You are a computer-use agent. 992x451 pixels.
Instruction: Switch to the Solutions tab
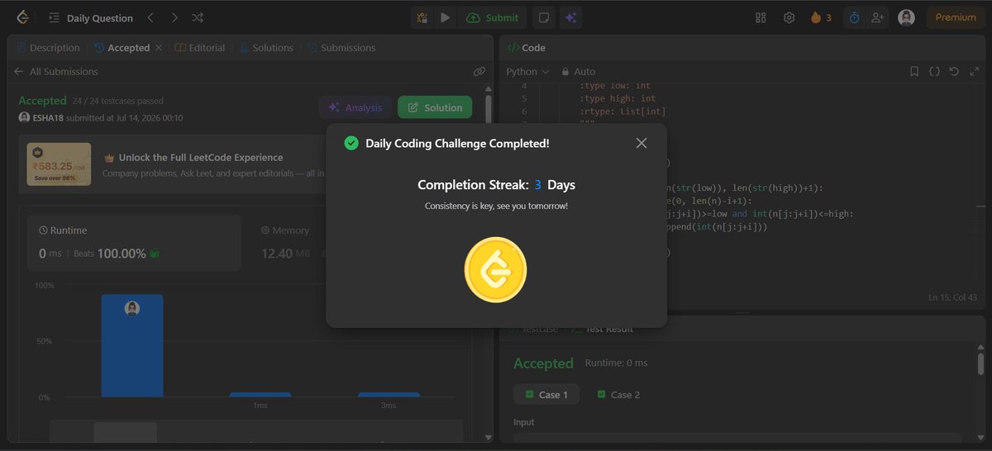(x=266, y=48)
